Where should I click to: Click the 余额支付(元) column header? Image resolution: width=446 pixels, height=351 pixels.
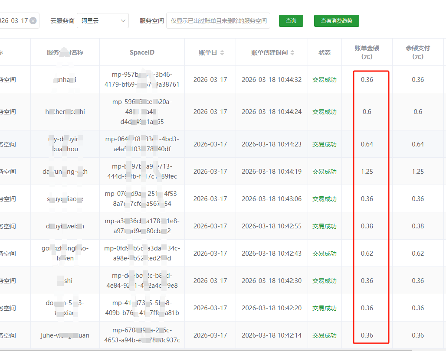click(418, 52)
